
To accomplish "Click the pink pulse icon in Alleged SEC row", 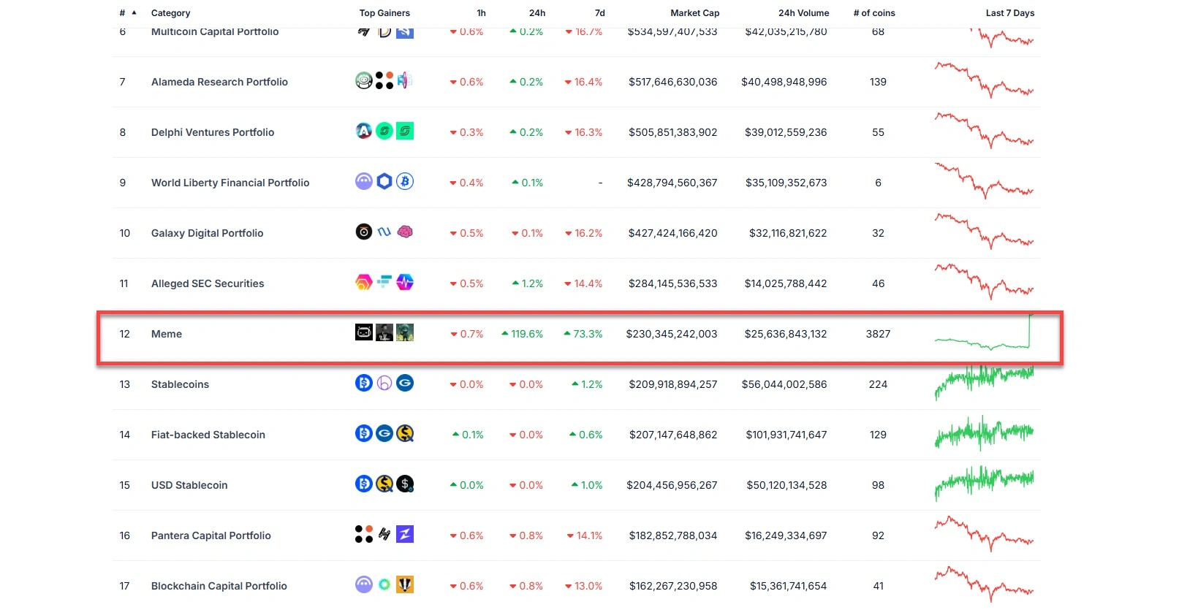I will (x=405, y=283).
